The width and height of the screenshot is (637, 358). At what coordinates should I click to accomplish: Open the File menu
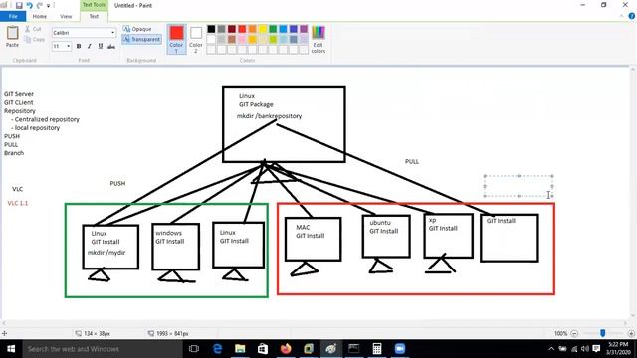point(13,16)
